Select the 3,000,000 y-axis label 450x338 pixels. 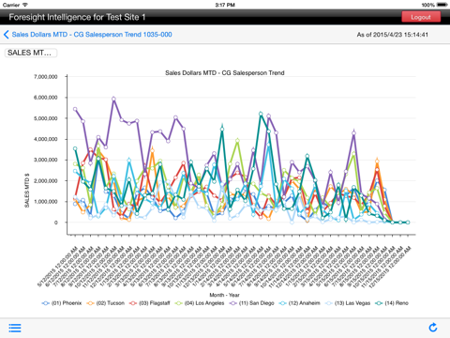(46, 160)
